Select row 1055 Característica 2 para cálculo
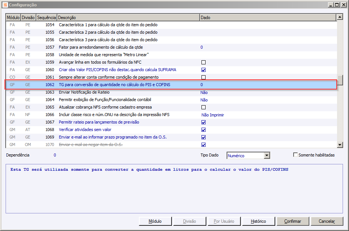The width and height of the screenshot is (349, 231). pos(171,32)
